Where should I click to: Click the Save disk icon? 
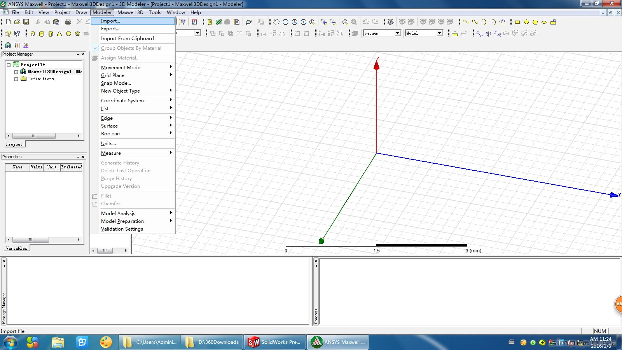(26, 22)
